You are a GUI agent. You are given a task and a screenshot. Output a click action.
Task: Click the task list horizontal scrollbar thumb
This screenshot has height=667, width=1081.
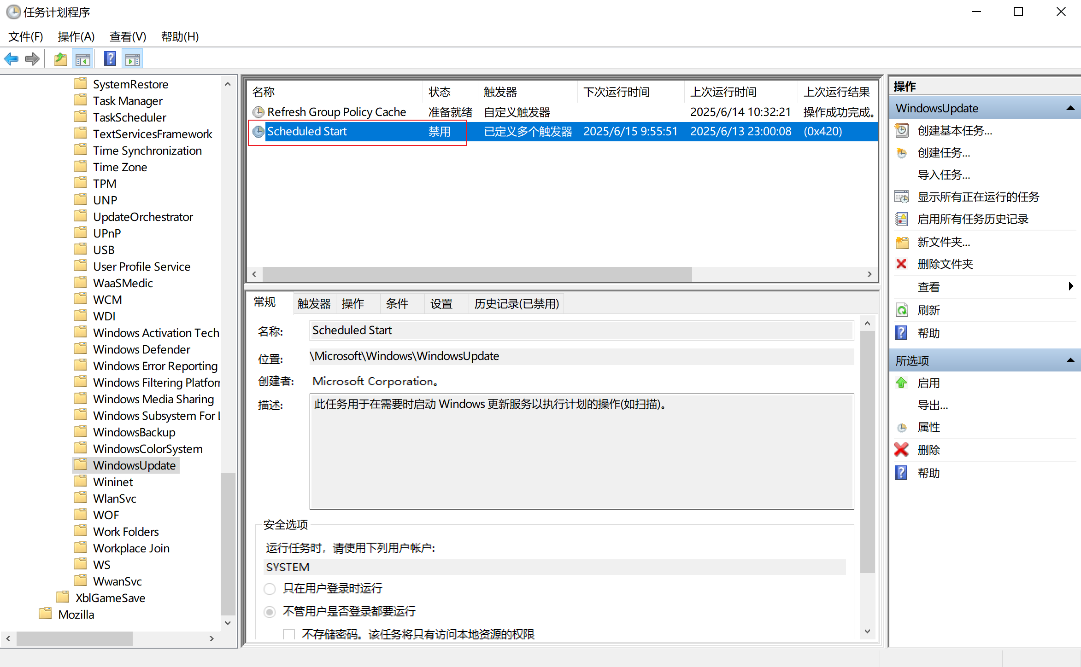pyautogui.click(x=477, y=274)
